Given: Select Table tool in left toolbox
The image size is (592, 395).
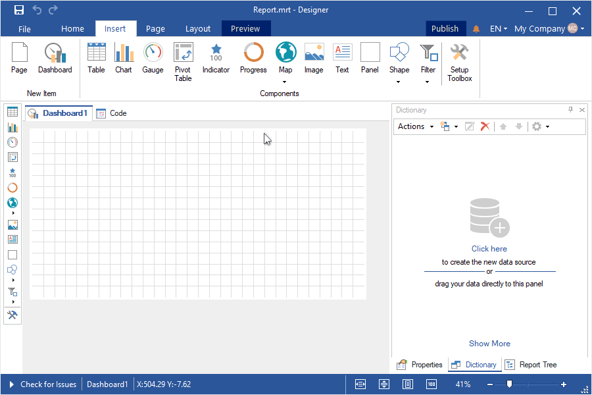Looking at the screenshot, I should pyautogui.click(x=12, y=112).
